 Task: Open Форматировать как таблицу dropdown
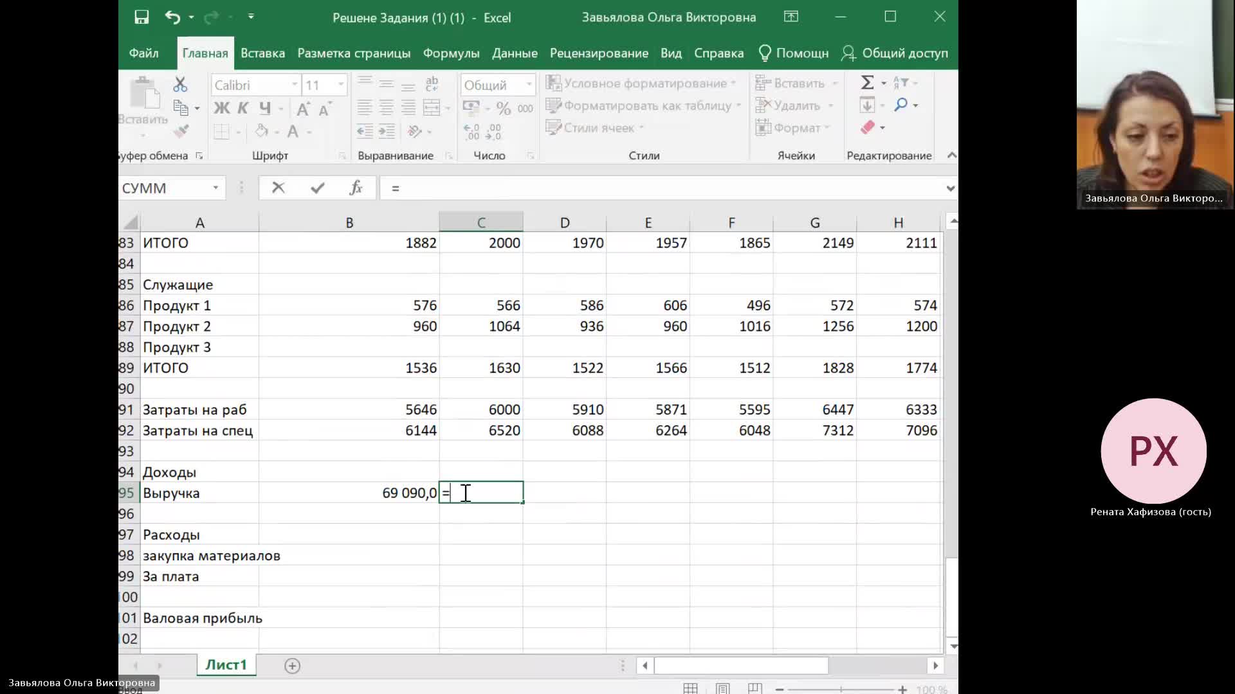[643, 105]
